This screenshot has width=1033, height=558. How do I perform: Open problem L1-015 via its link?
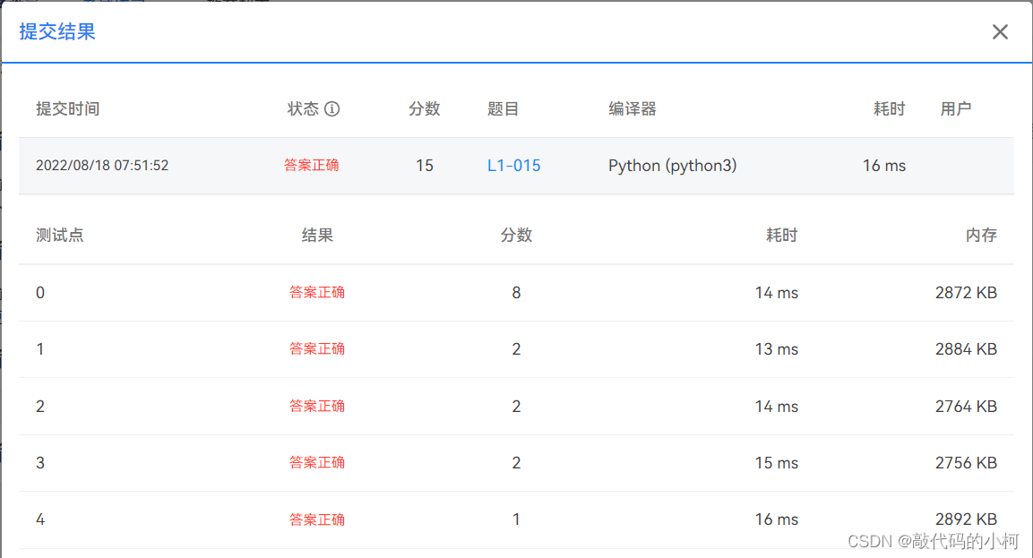pyautogui.click(x=513, y=165)
